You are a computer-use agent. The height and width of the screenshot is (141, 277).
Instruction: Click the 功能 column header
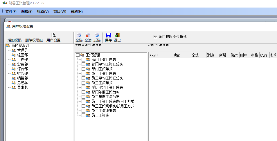tap(177, 55)
